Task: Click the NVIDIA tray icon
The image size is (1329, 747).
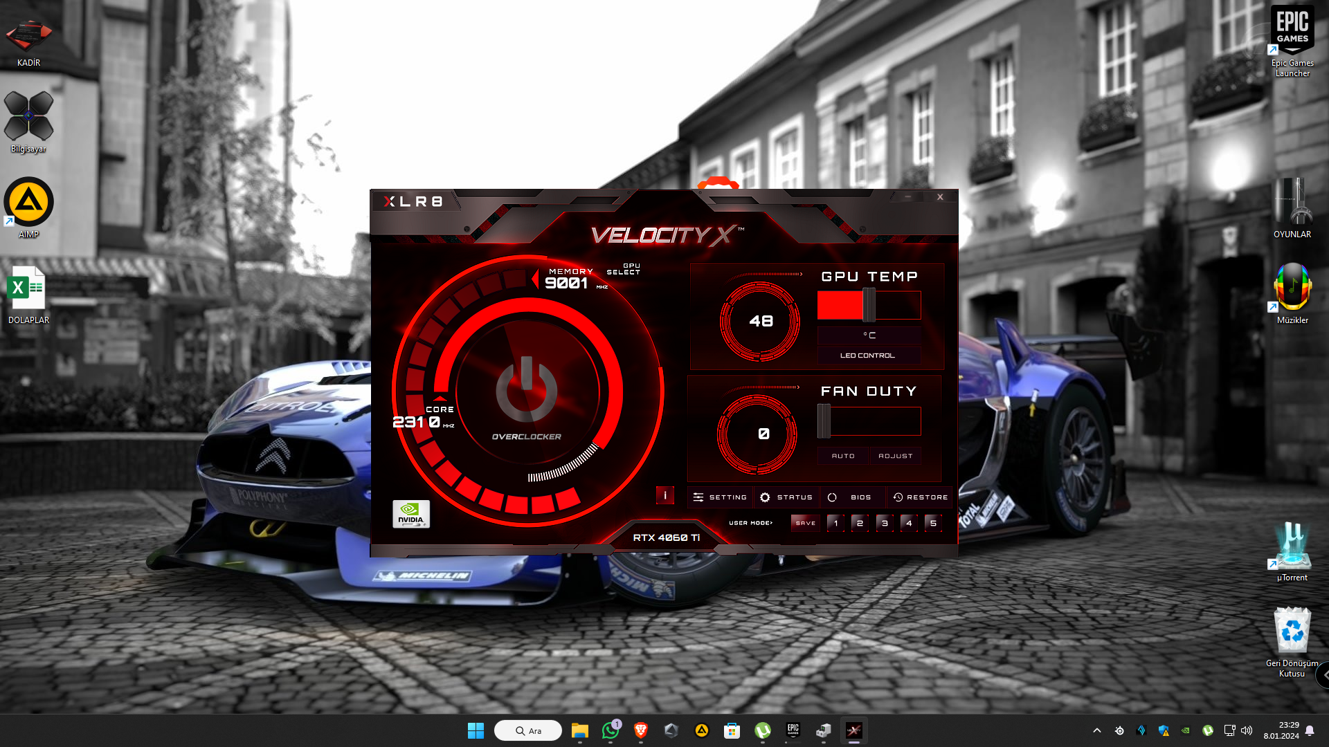Action: pos(1186,730)
